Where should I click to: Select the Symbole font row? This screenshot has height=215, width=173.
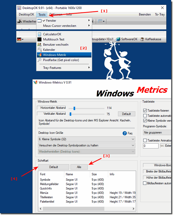tap(87, 180)
